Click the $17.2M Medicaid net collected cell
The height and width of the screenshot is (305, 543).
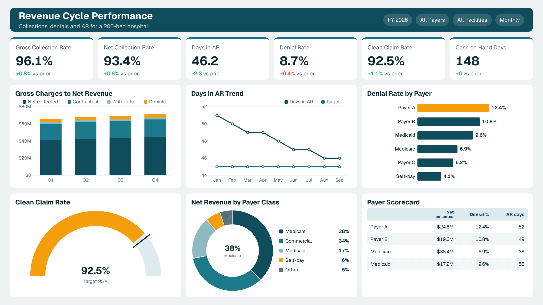point(445,264)
